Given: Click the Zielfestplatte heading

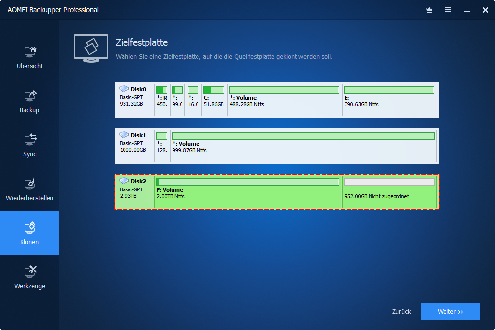Looking at the screenshot, I should pos(142,42).
